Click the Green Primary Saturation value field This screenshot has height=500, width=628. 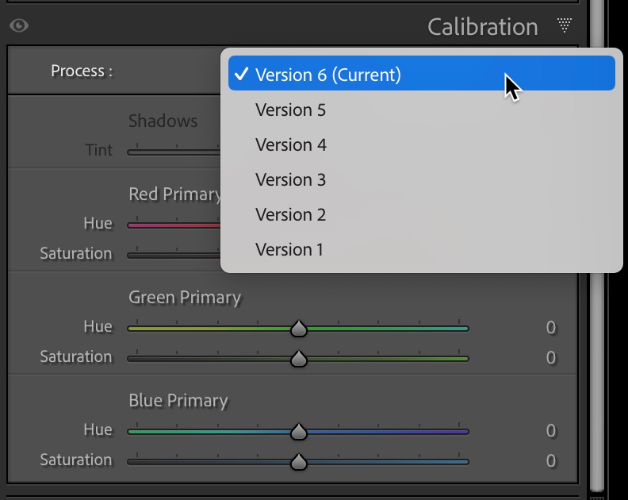(x=550, y=358)
